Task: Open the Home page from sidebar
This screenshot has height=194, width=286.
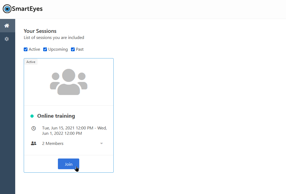Action: (7, 26)
